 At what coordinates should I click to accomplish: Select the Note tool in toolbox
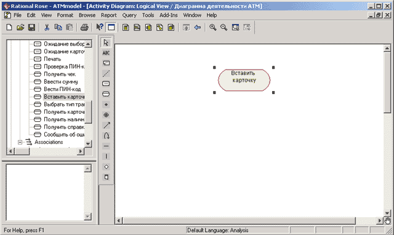tap(106, 63)
